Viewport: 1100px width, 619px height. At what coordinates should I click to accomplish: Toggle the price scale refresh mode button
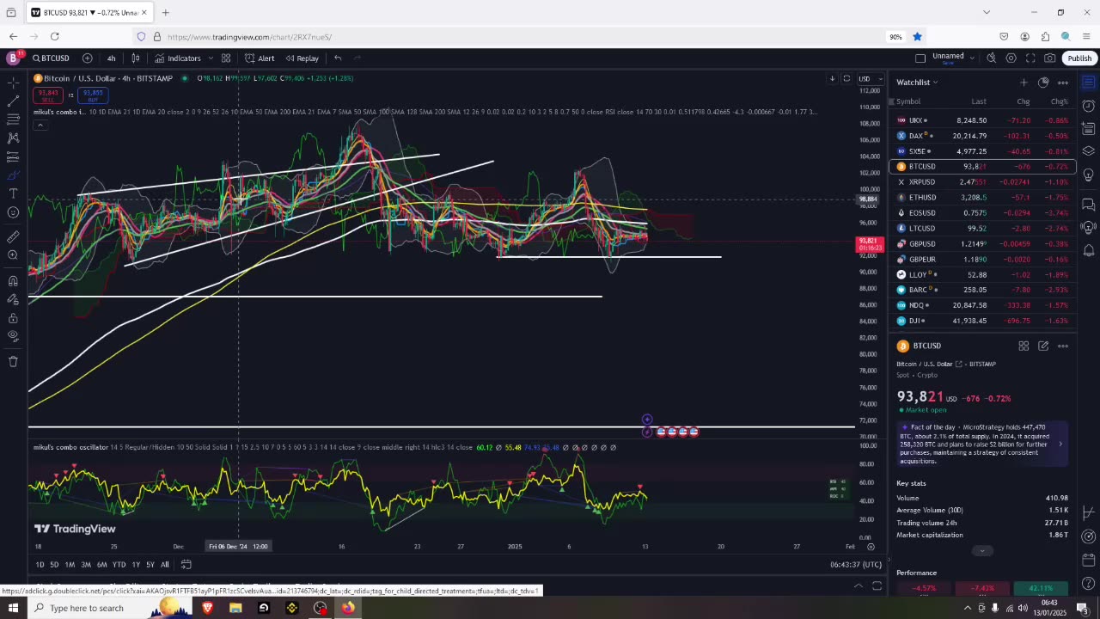coord(846,79)
